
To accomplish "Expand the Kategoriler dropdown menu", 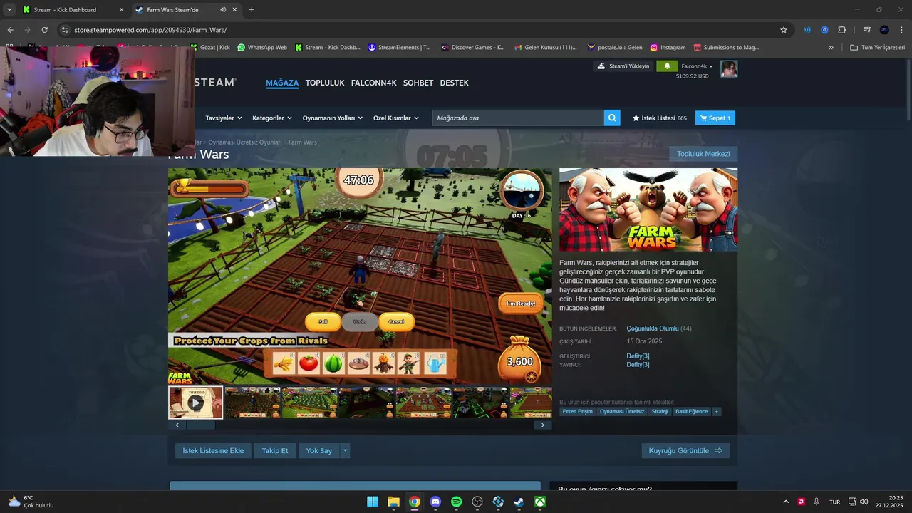I will tap(272, 118).
